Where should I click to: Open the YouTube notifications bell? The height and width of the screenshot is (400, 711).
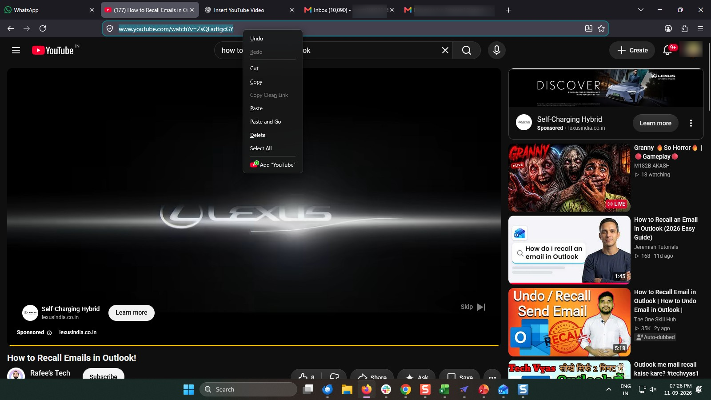click(667, 50)
